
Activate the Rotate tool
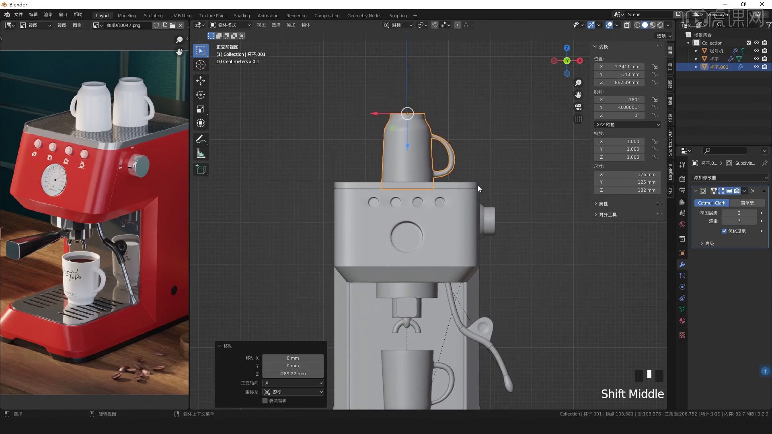[x=201, y=95]
